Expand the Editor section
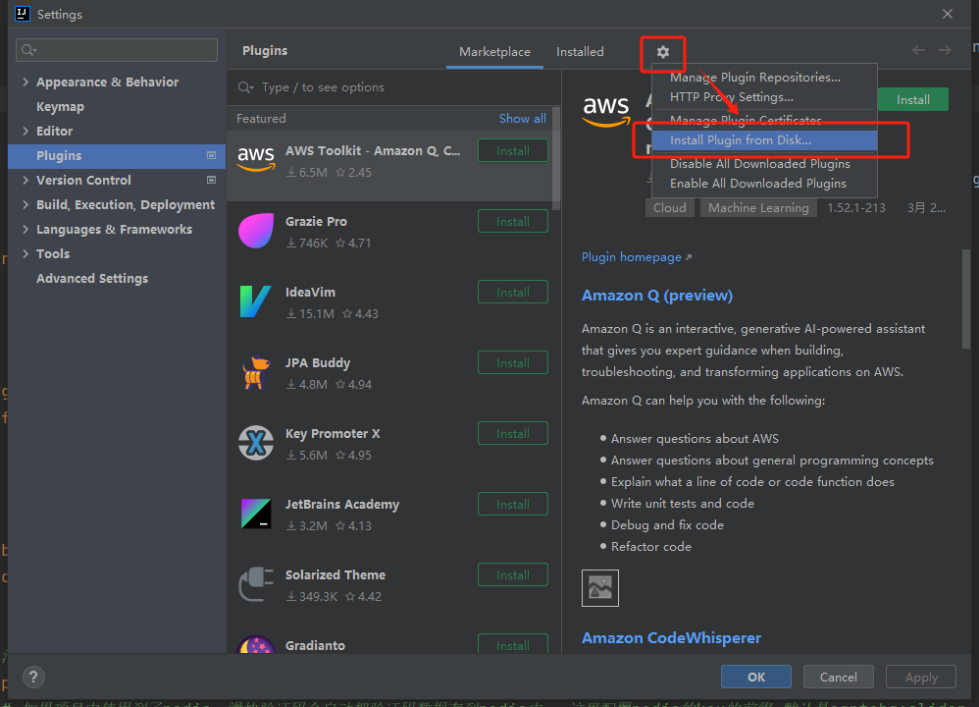The width and height of the screenshot is (979, 707). pyautogui.click(x=26, y=131)
